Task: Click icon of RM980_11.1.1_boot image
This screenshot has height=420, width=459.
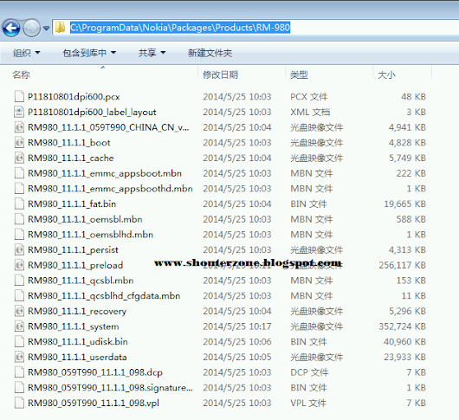Action: (19, 142)
